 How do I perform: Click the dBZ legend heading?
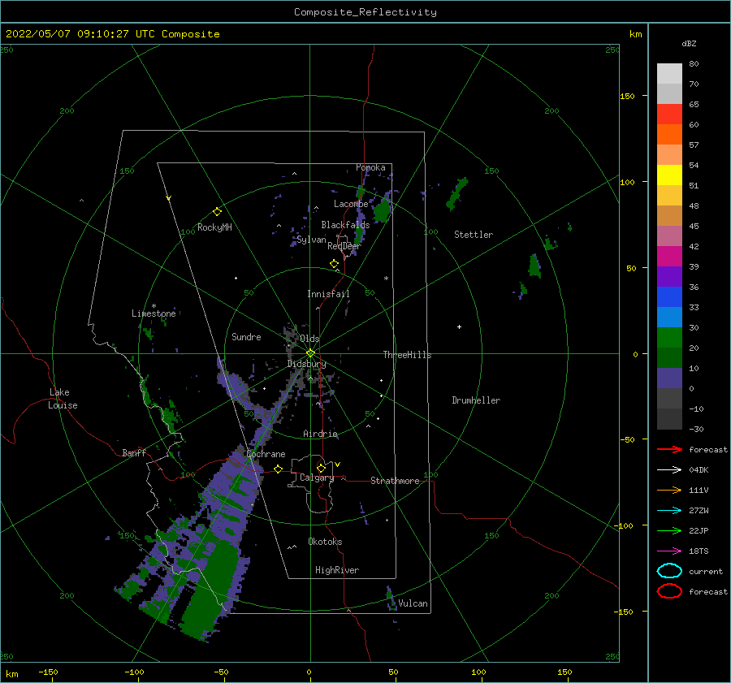point(689,43)
